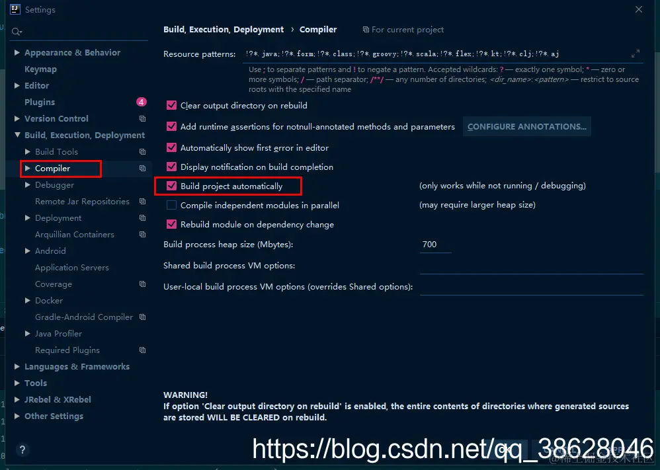
Task: Click the Plugins update count badge
Action: point(142,102)
